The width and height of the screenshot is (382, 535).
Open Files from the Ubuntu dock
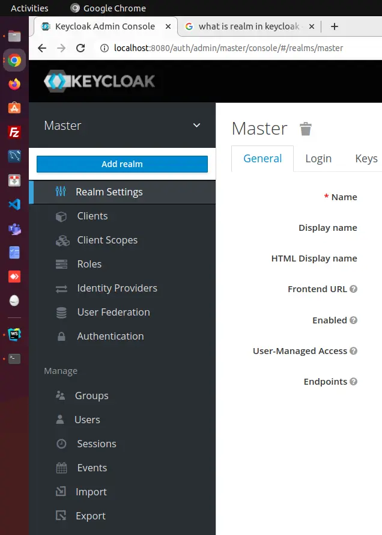(14, 36)
